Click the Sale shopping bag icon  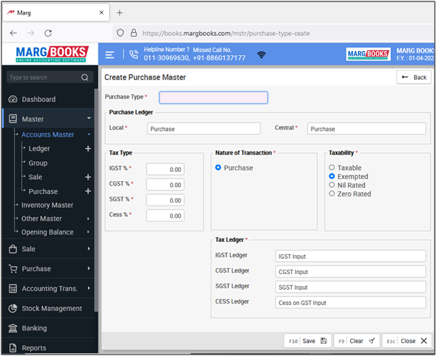pos(13,249)
